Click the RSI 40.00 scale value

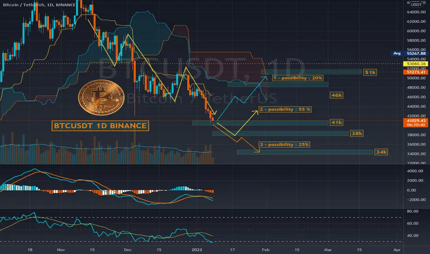coord(412,236)
